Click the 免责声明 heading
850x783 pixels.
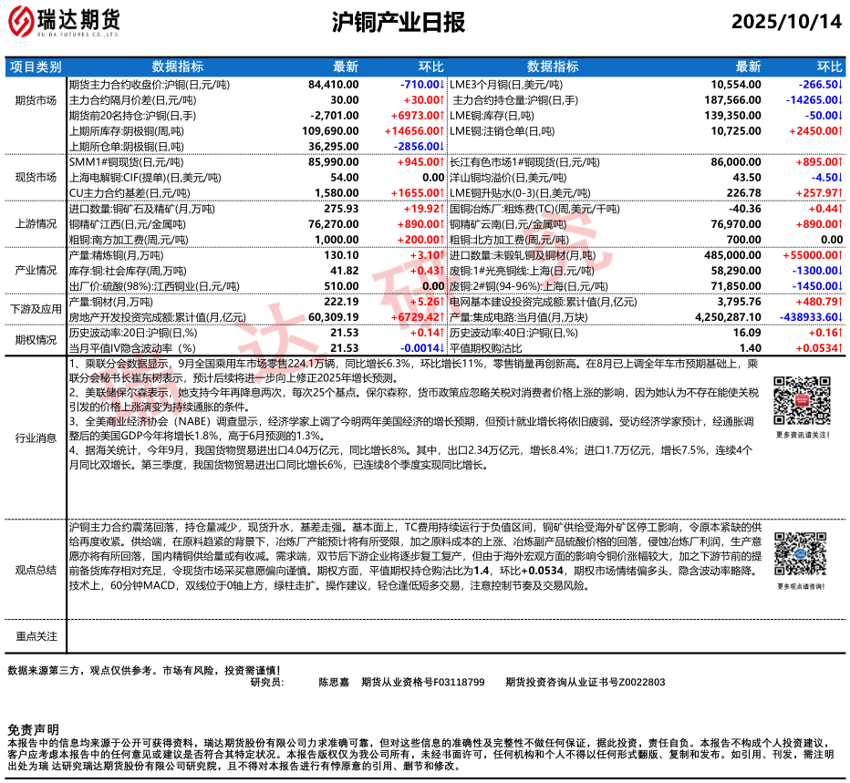[x=33, y=730]
